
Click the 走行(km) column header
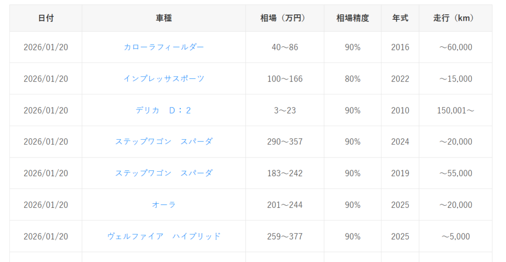click(455, 18)
